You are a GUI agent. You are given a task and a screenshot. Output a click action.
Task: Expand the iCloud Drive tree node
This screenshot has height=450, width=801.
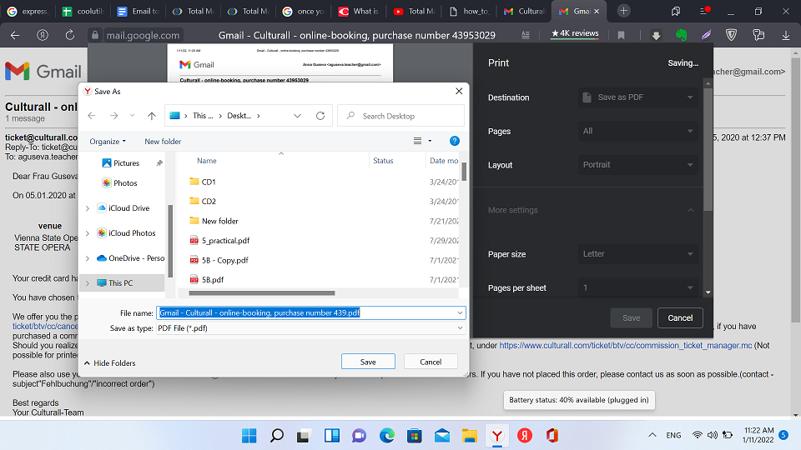88,208
